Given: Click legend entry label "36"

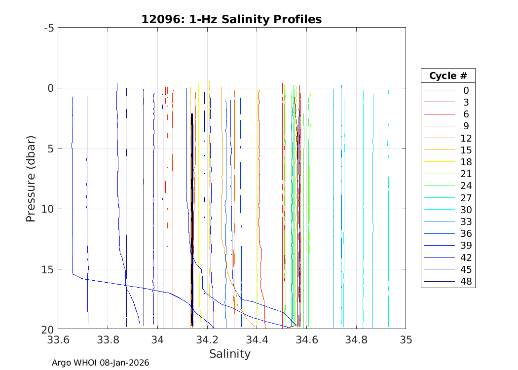Looking at the screenshot, I should coord(466,234).
